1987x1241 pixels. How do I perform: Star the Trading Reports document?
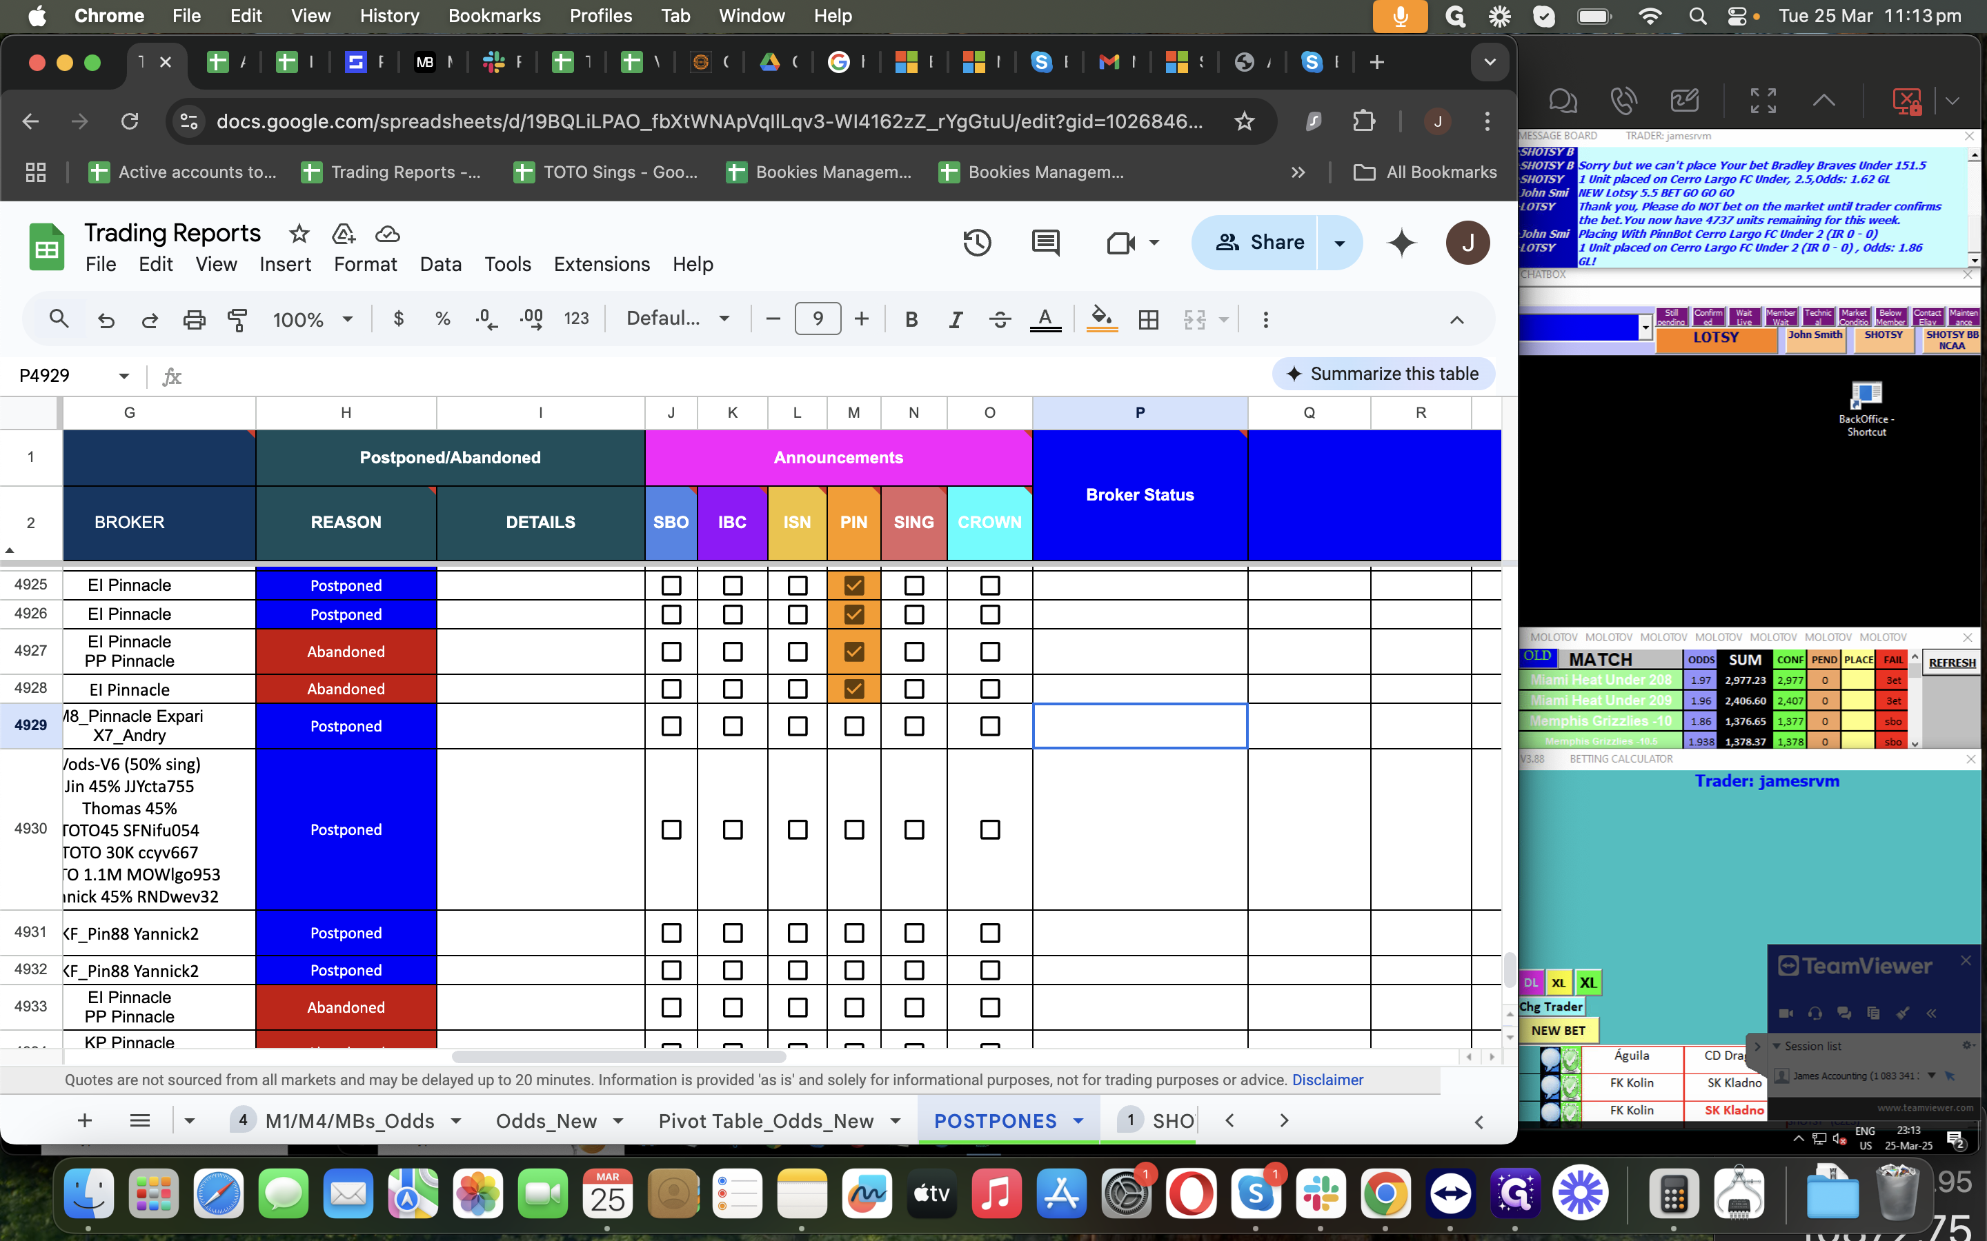coord(299,234)
